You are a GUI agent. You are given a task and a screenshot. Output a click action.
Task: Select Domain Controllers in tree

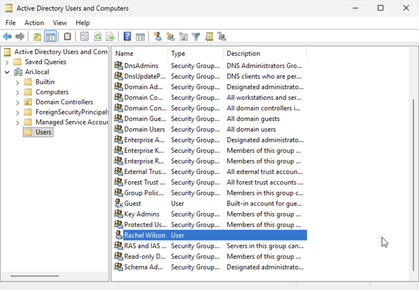coord(64,102)
